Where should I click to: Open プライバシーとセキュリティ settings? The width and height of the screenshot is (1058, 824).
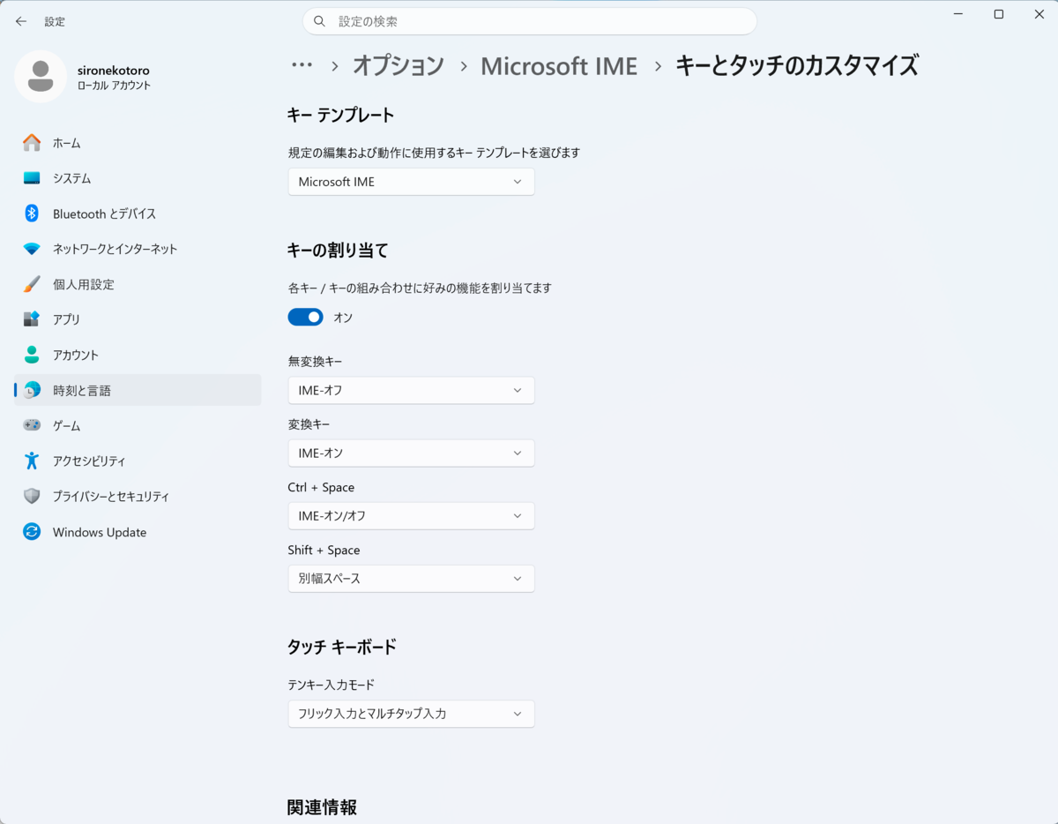click(x=138, y=496)
